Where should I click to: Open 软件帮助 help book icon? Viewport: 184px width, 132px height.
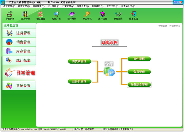pos(72,14)
